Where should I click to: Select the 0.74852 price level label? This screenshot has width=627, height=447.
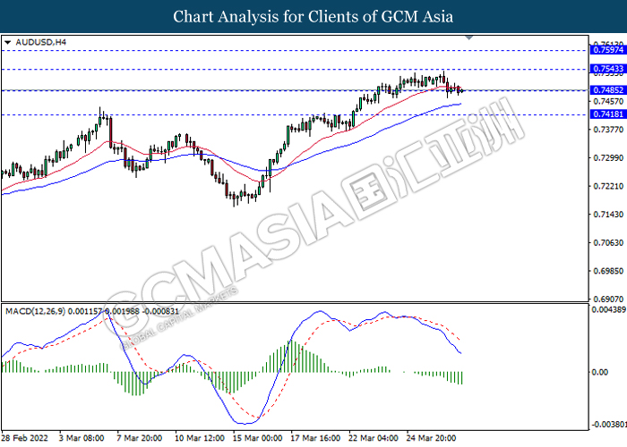tap(608, 90)
